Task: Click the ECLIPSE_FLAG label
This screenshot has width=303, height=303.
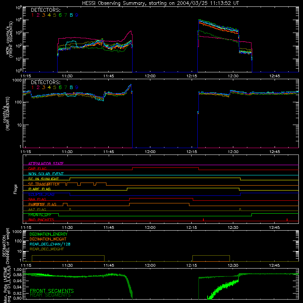Action: pos(41,194)
